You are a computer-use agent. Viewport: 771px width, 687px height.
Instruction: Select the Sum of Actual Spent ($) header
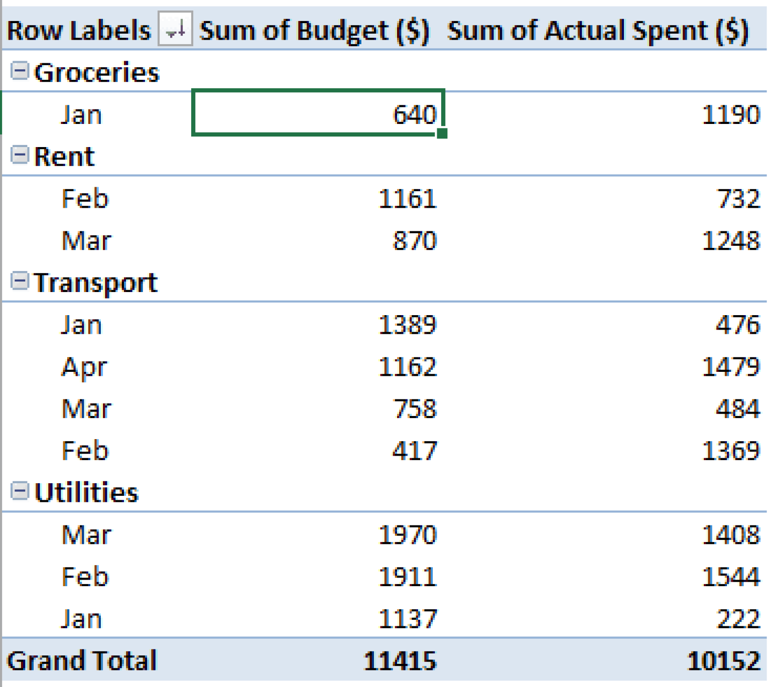click(597, 30)
